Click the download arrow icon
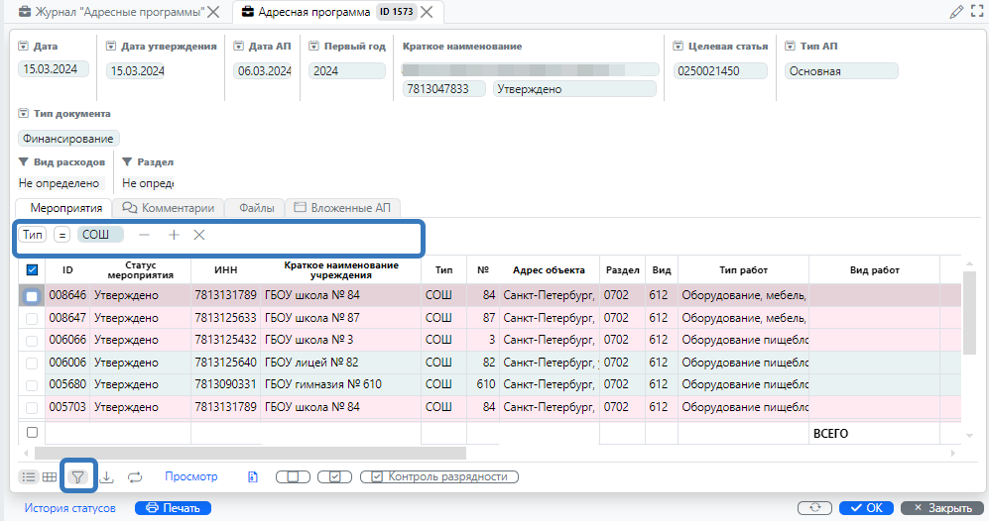 (107, 476)
